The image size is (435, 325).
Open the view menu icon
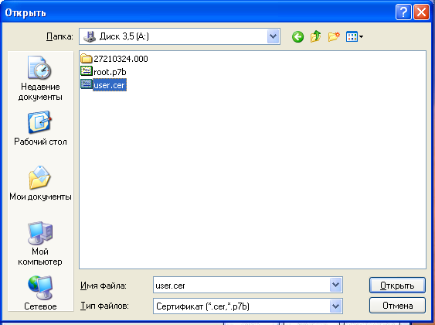click(x=355, y=36)
